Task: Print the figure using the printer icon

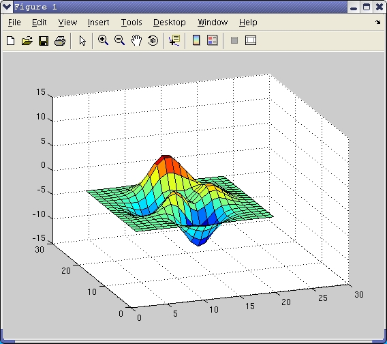Action: (x=60, y=40)
